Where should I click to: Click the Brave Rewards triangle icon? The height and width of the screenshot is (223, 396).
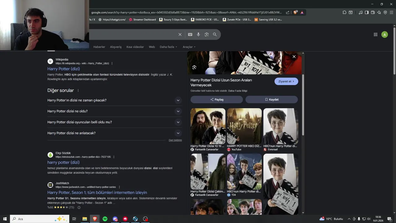point(302,12)
